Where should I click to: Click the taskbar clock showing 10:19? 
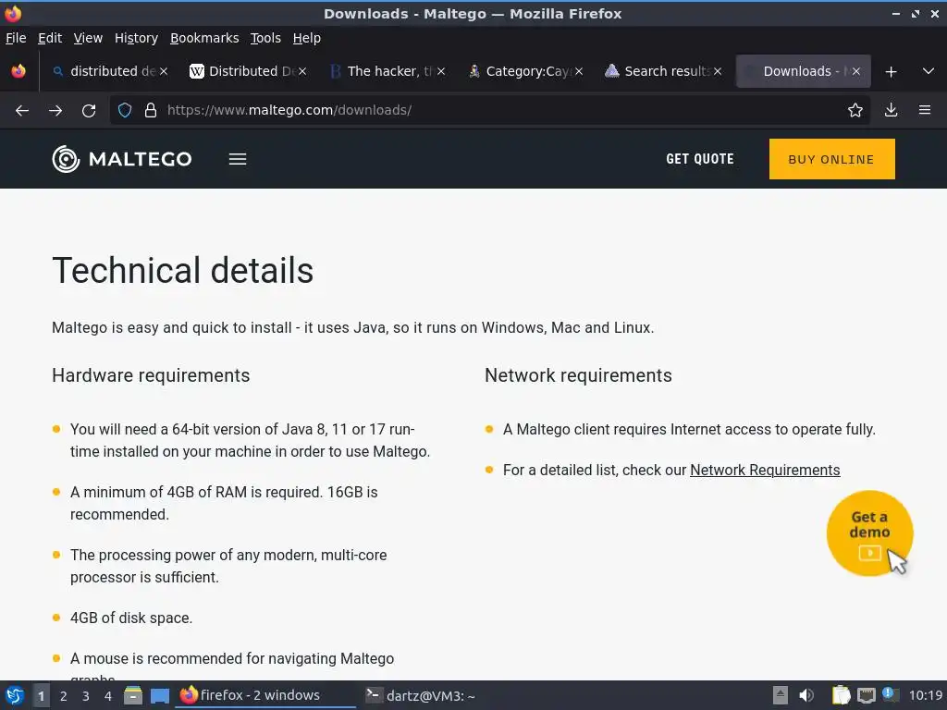pos(926,695)
